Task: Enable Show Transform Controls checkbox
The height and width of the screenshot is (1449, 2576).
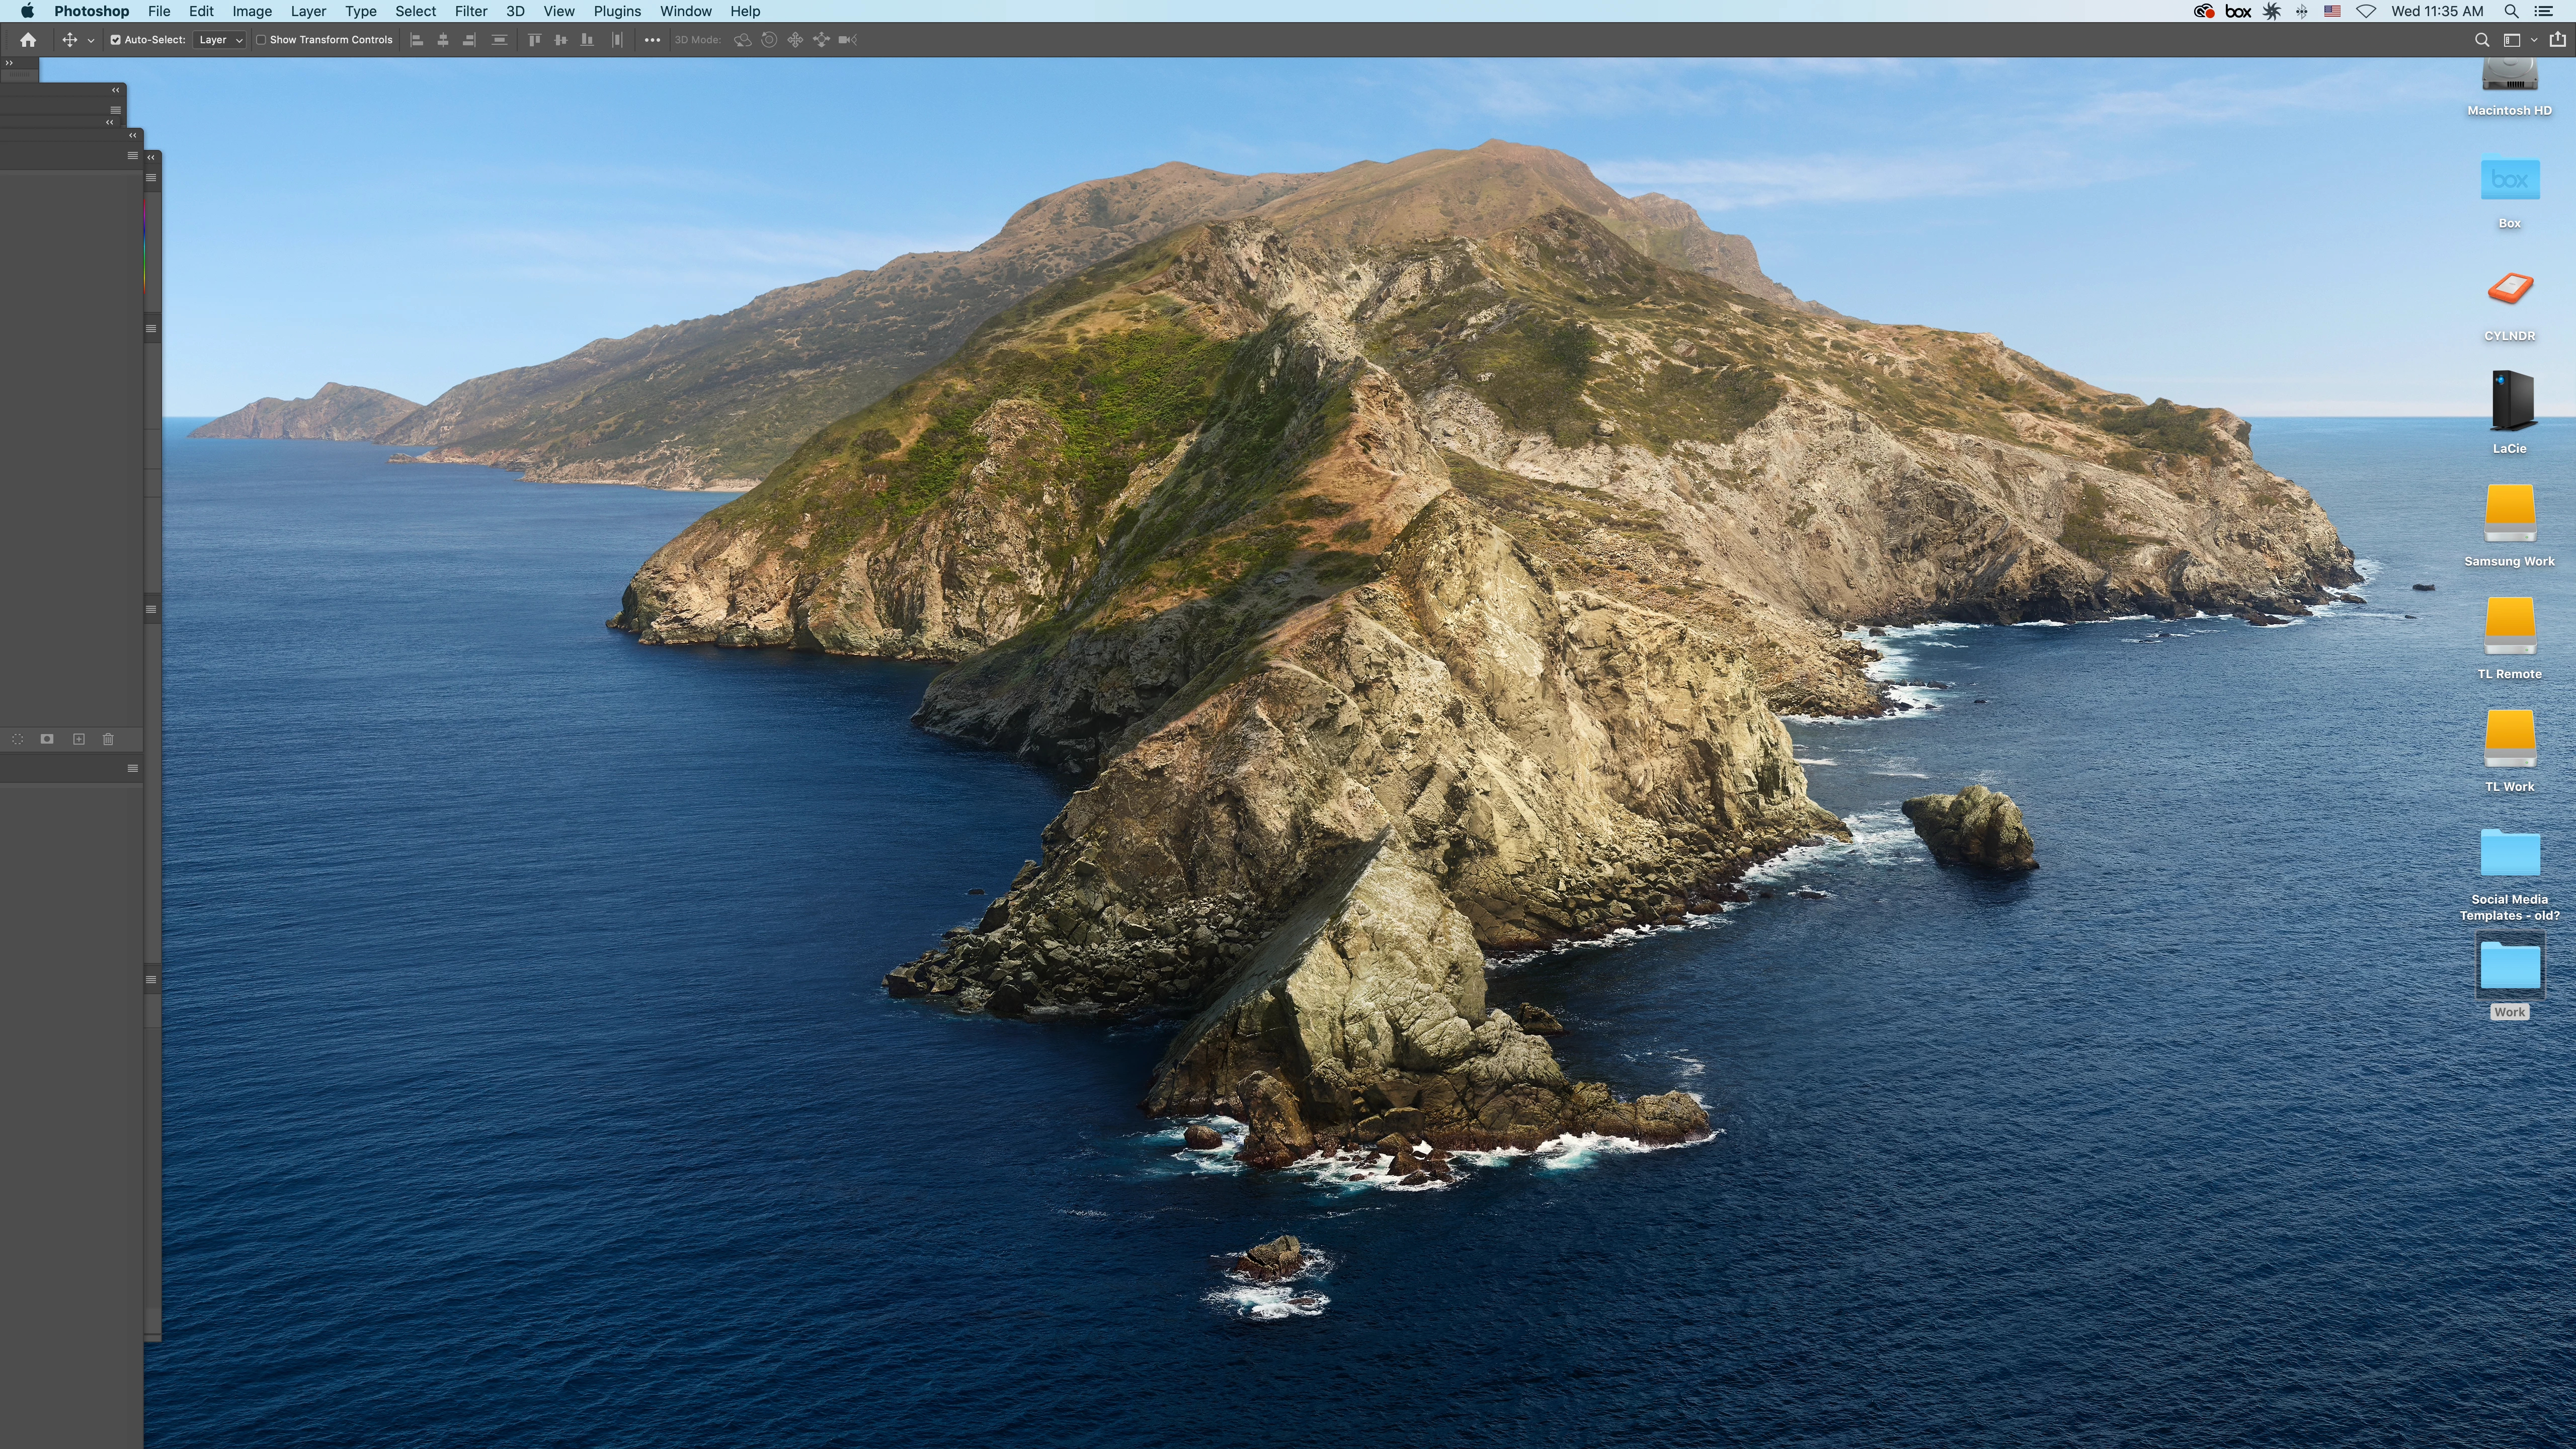Action: pos(261,40)
